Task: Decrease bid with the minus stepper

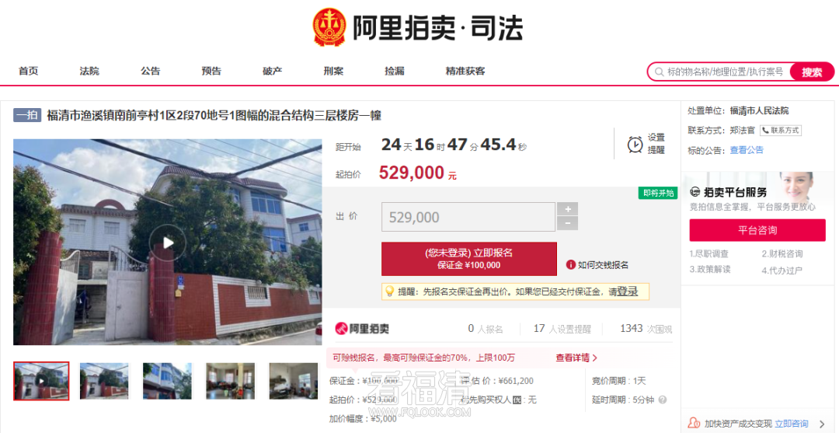Action: click(x=567, y=224)
